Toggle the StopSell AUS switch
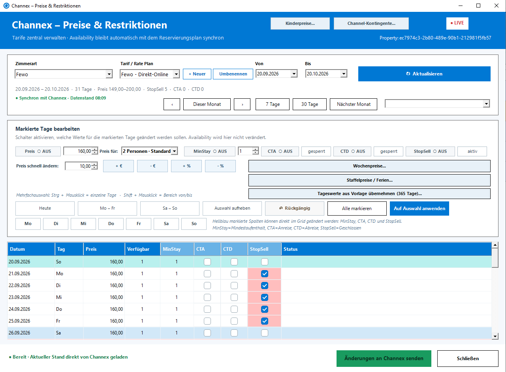The image size is (506, 372). tap(430, 151)
